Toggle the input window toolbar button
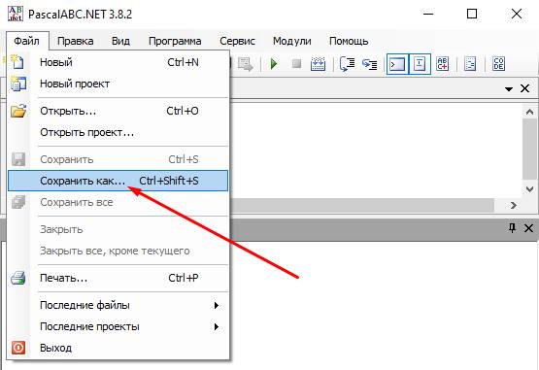Image resolution: width=539 pixels, height=370 pixels. tap(420, 64)
